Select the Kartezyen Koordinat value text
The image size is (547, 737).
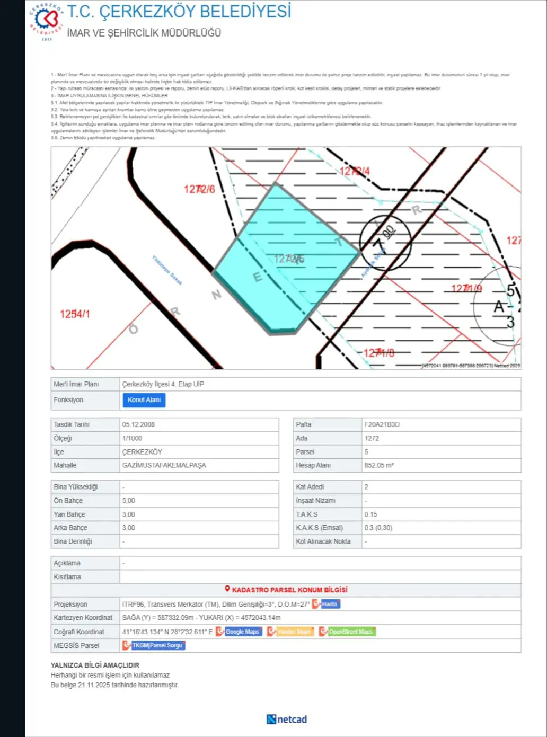201,618
